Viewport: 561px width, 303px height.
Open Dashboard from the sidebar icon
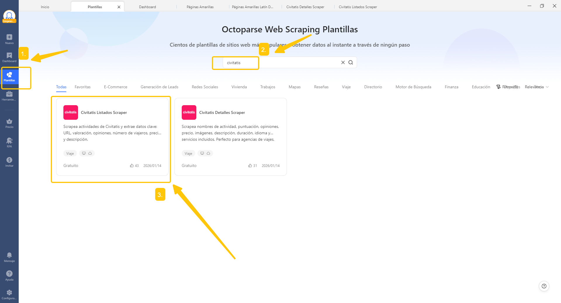tap(9, 56)
